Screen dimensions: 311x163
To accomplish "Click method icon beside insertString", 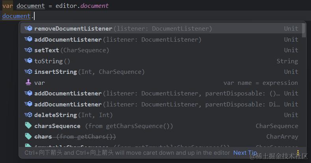I will point(28,71).
